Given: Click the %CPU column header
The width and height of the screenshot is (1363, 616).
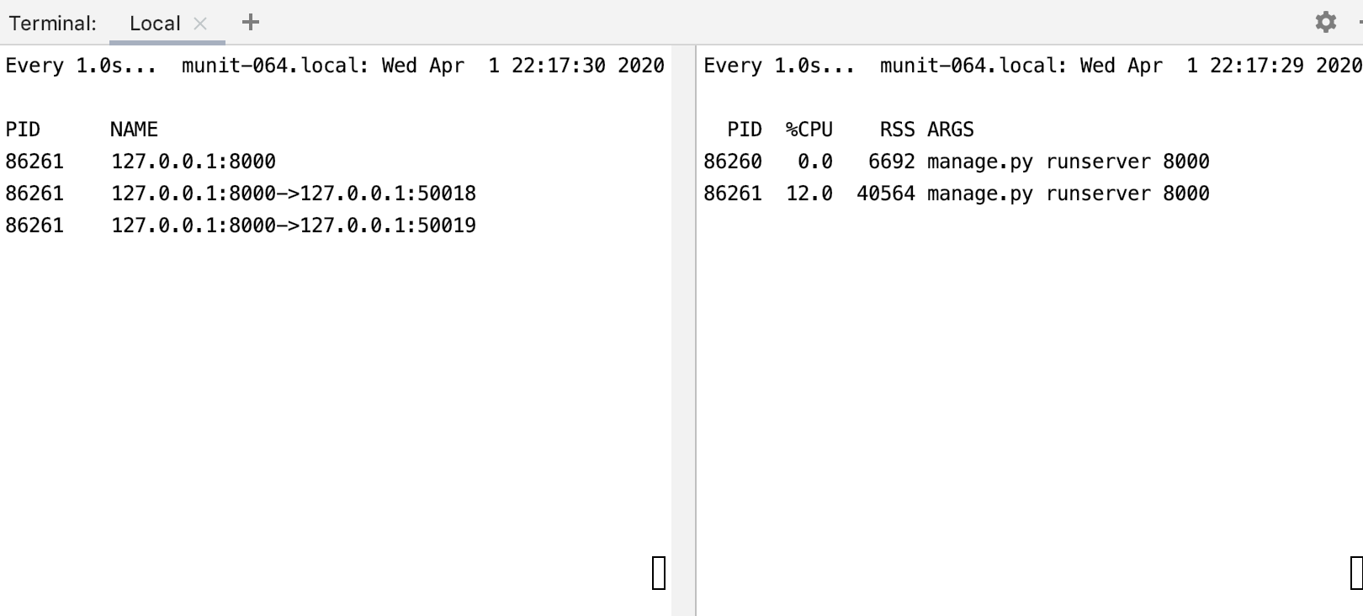Looking at the screenshot, I should (x=809, y=130).
